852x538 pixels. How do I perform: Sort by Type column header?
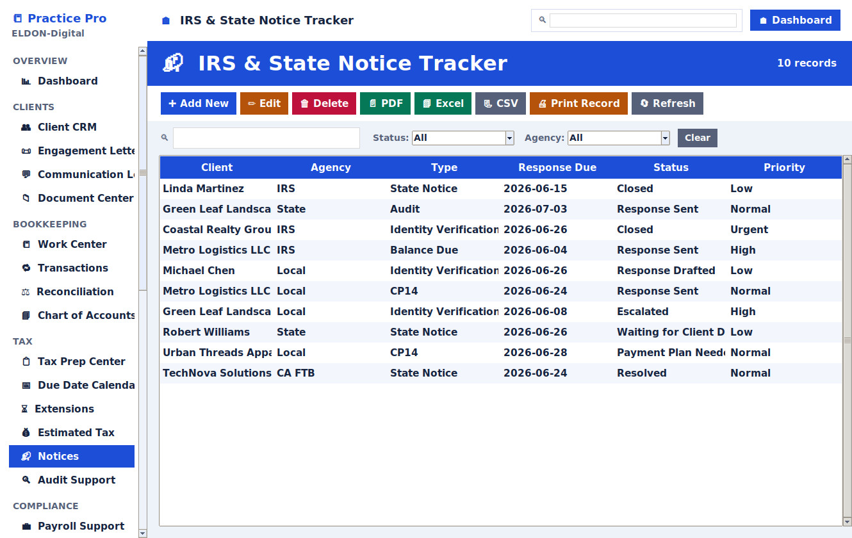(x=444, y=168)
